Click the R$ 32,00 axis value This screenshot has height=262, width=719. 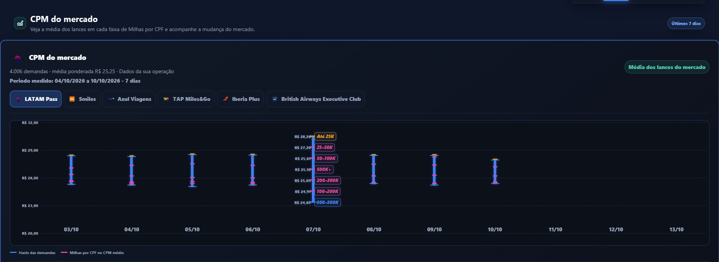click(x=30, y=123)
